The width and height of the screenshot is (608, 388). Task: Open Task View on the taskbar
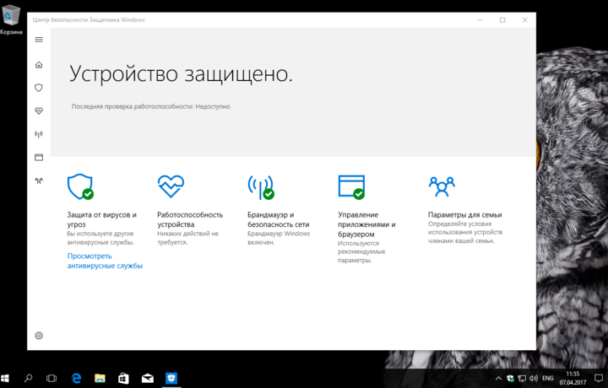[x=52, y=379]
